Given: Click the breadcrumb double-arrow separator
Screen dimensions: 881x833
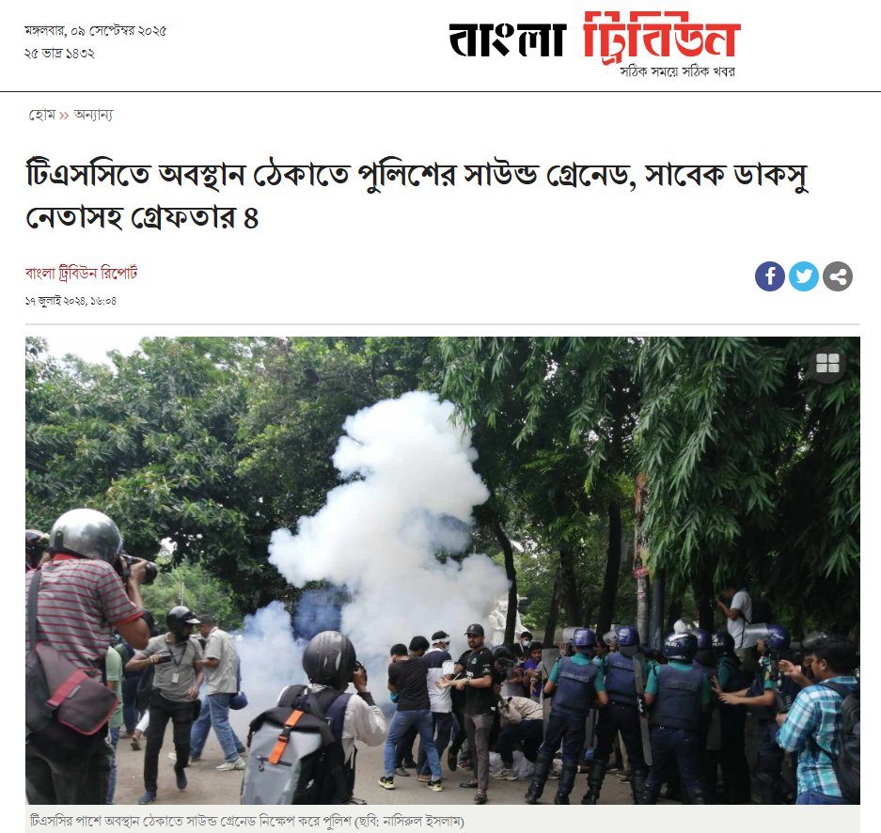Looking at the screenshot, I should point(64,116).
